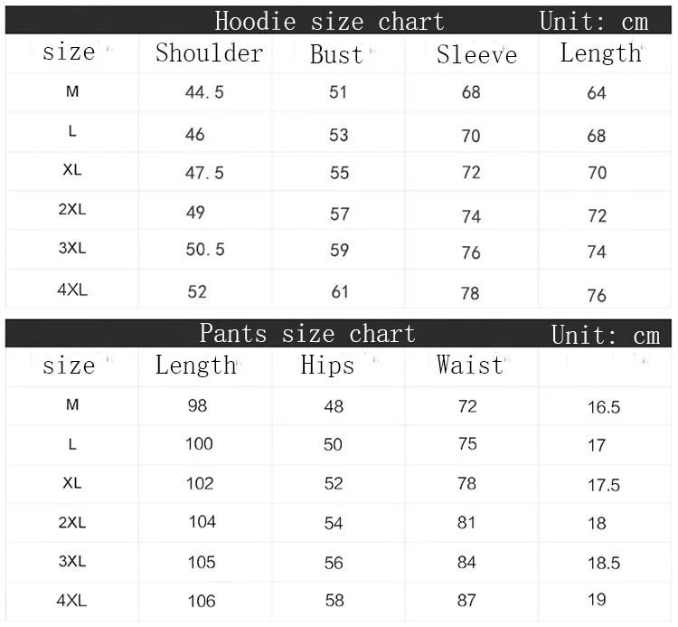Screen dimensions: 678x627
Task: Click Unit: cm label in pants header
Action: tap(606, 336)
